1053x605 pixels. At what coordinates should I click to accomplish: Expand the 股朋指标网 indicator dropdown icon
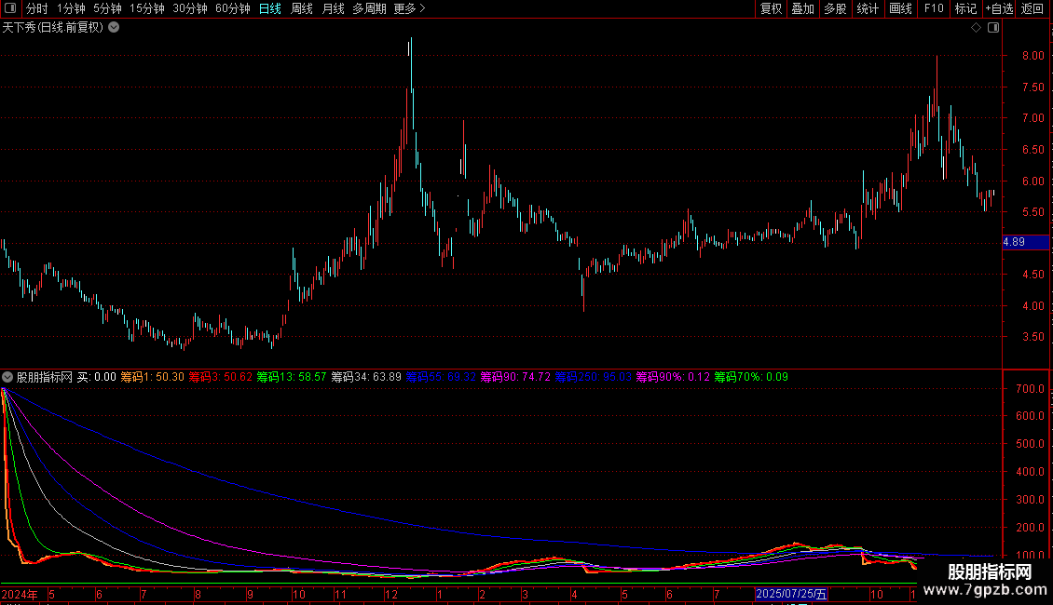click(7, 377)
